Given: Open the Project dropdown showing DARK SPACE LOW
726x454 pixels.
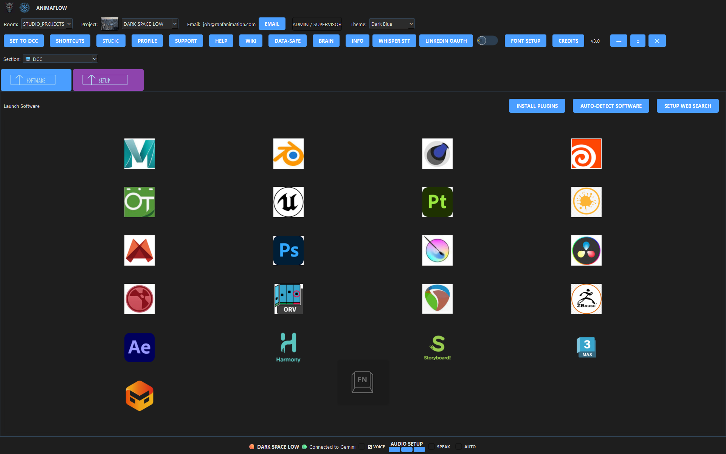Looking at the screenshot, I should click(x=150, y=23).
